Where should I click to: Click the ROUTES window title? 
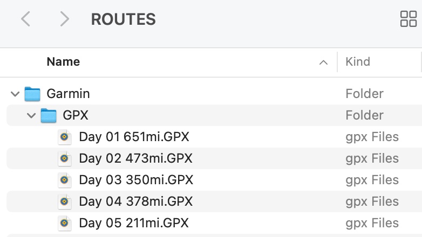coord(123,19)
